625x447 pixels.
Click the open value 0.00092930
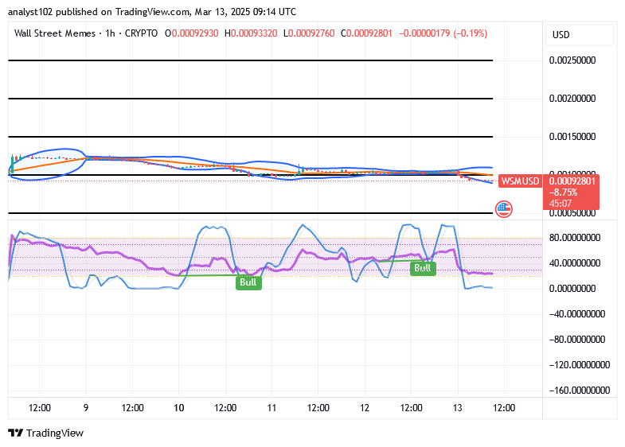click(x=195, y=33)
